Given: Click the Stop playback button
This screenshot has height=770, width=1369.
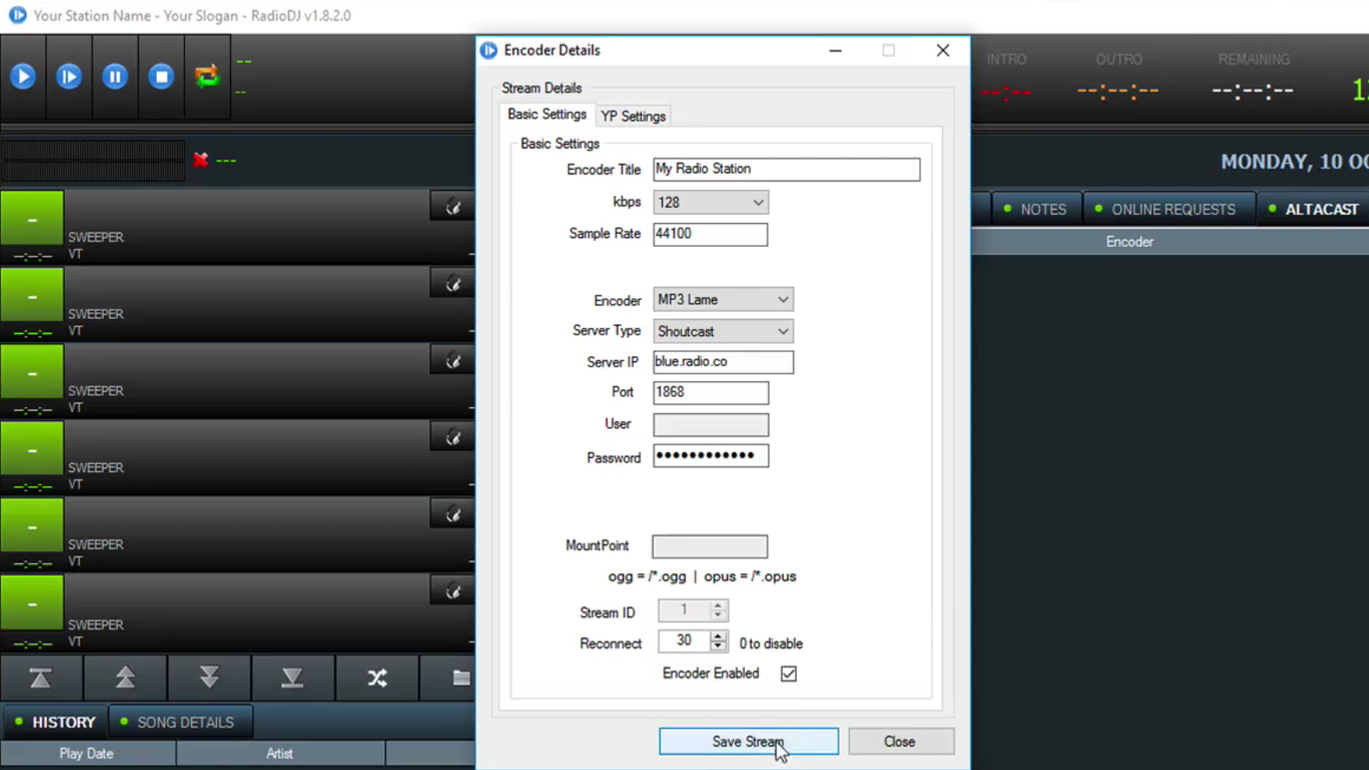Looking at the screenshot, I should [x=161, y=77].
